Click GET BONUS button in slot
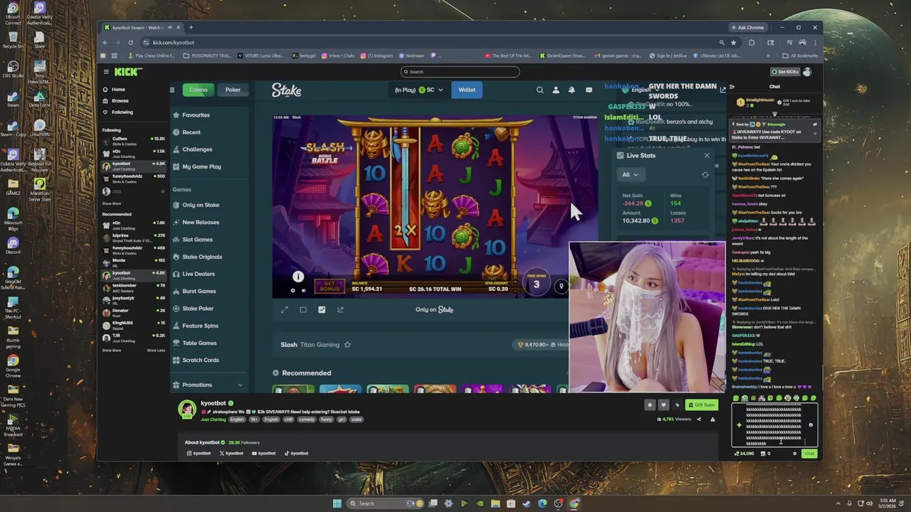 (x=329, y=287)
